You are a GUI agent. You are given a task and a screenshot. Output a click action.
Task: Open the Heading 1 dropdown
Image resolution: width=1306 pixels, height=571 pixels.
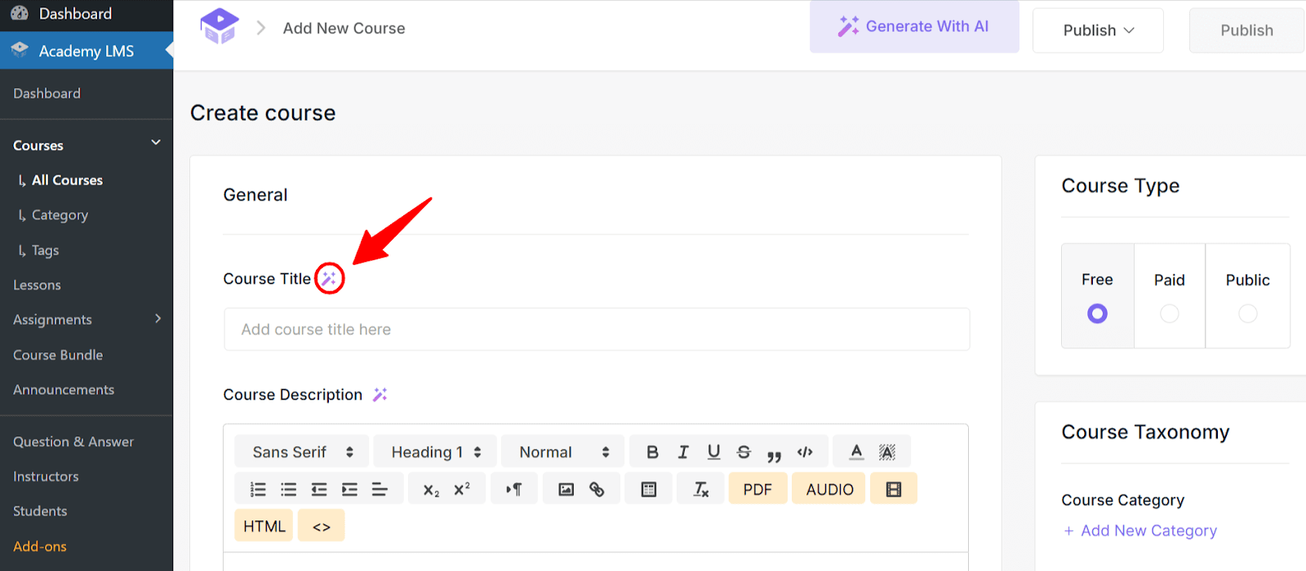(x=436, y=452)
